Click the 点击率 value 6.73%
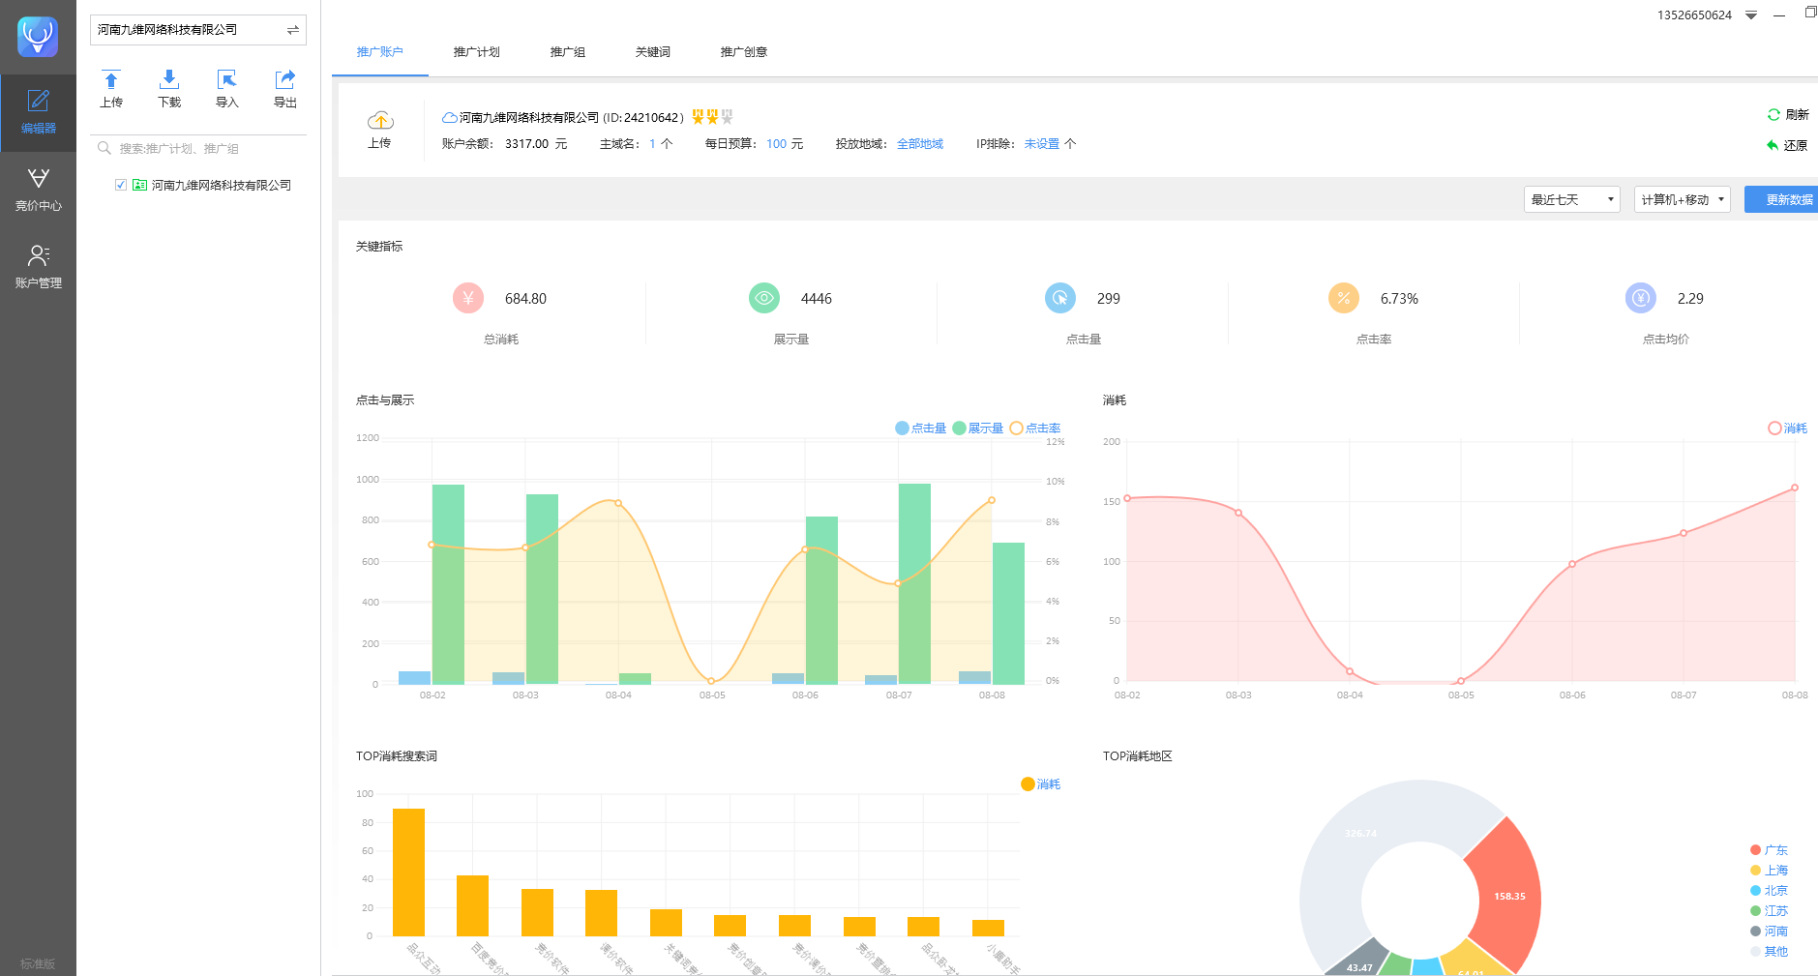 (x=1399, y=299)
